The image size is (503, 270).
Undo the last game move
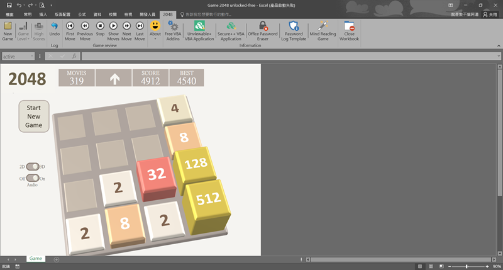[x=54, y=29]
